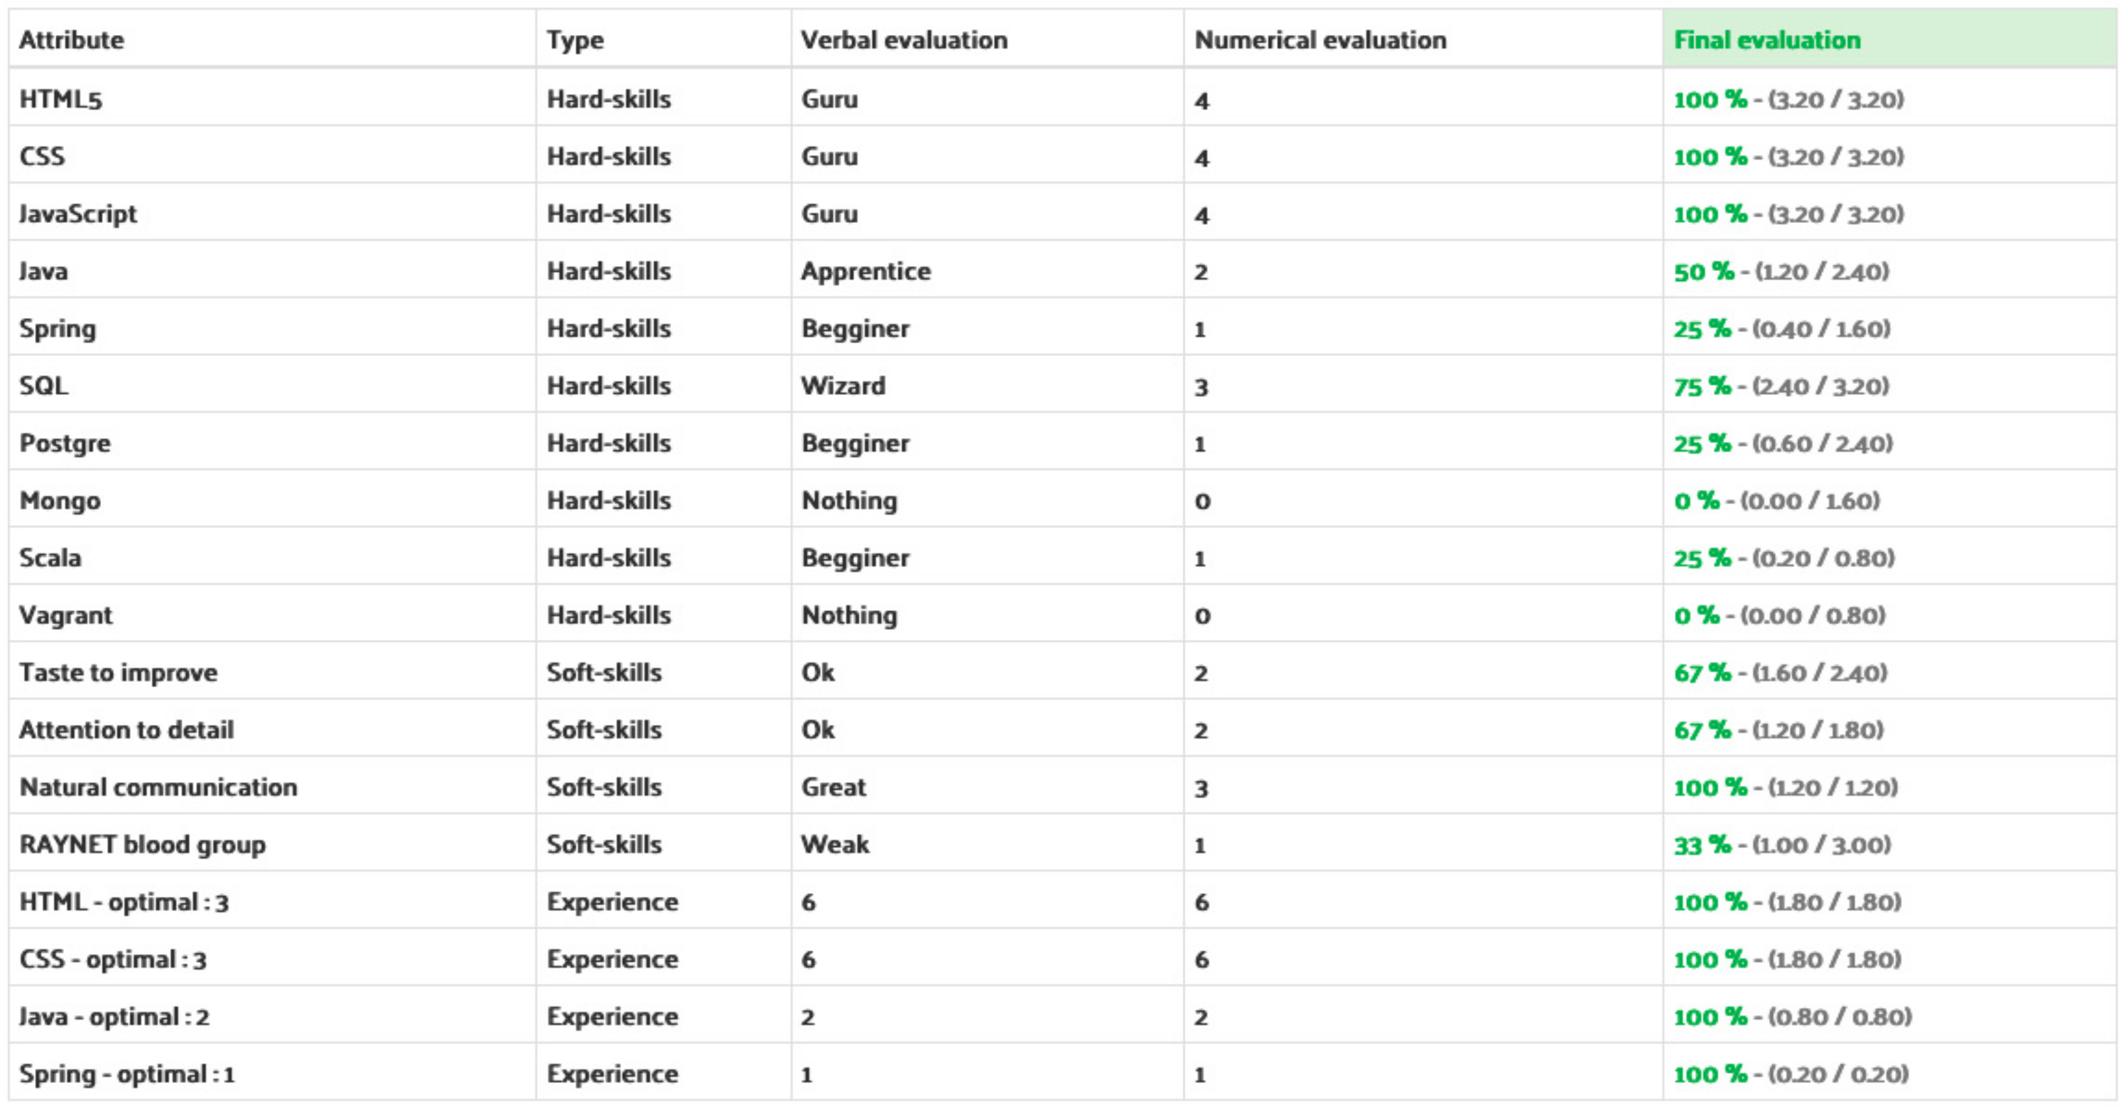
Task: Click the Numerical evaluation column header
Action: 1320,40
